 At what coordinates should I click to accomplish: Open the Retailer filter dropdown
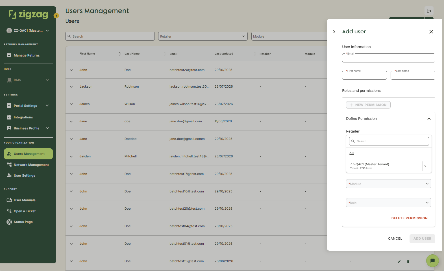coord(203,36)
